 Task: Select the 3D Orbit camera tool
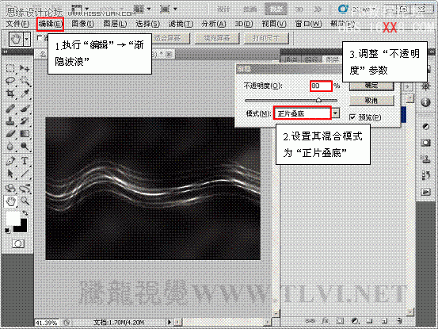25,189
